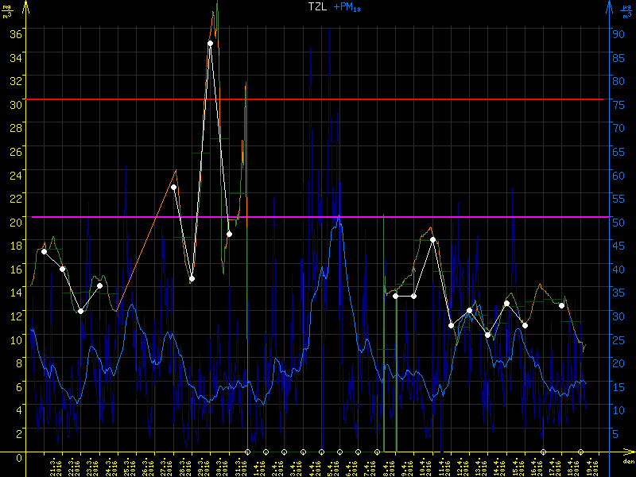The height and width of the screenshot is (477, 636).
Task: Click the yellow left axis arrow
Action: (25, 8)
